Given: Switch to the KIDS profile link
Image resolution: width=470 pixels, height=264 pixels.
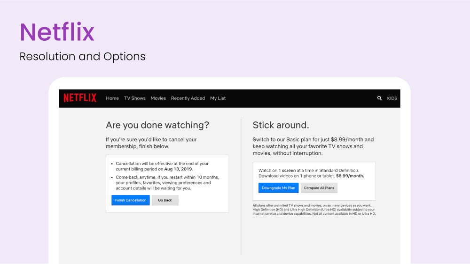Looking at the screenshot, I should 392,98.
